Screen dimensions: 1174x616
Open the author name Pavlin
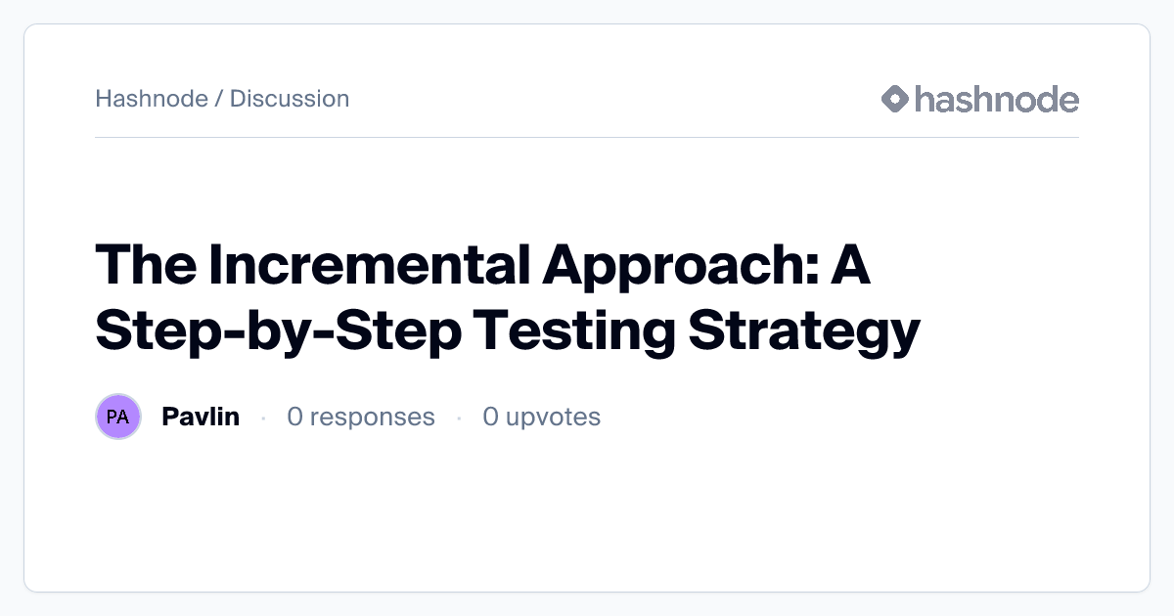201,417
